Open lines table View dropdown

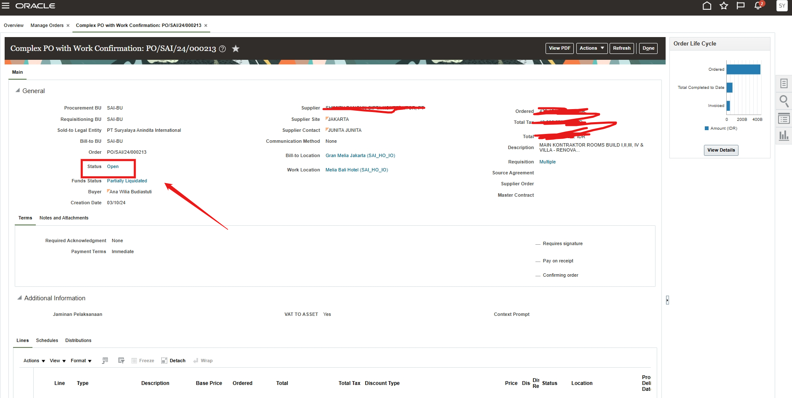[58, 361]
